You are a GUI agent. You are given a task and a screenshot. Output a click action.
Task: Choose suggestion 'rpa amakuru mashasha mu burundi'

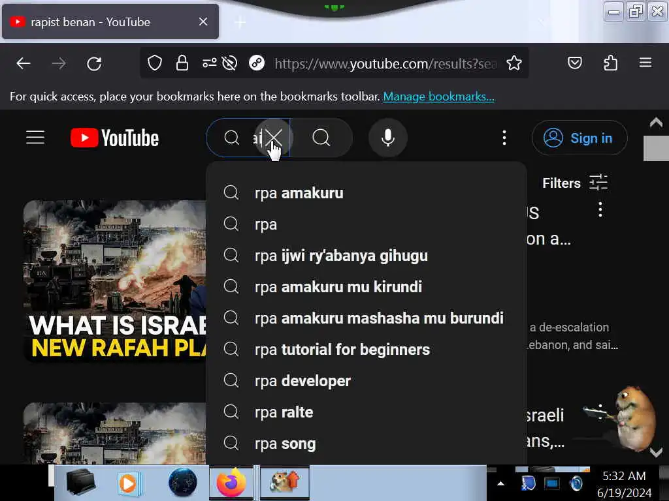(366, 318)
